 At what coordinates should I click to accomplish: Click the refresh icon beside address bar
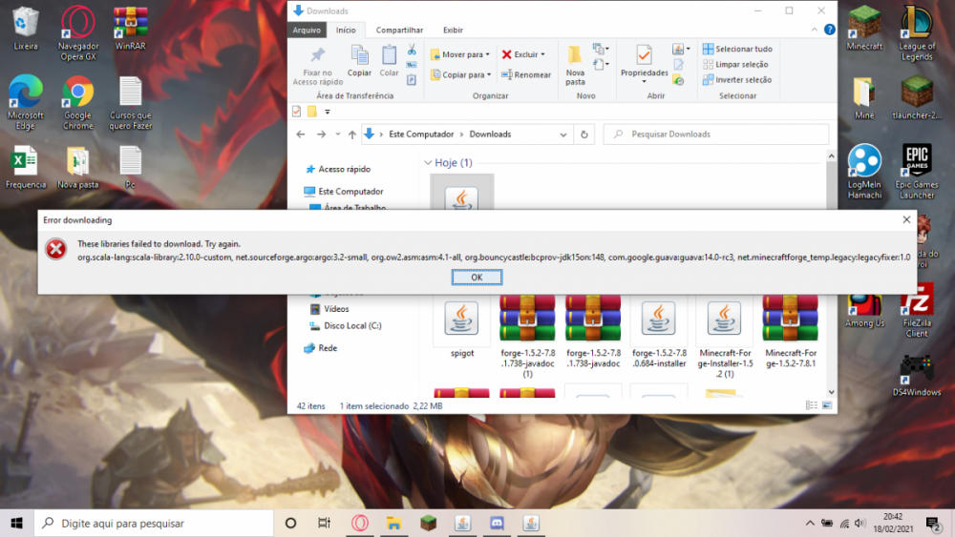[x=585, y=134]
